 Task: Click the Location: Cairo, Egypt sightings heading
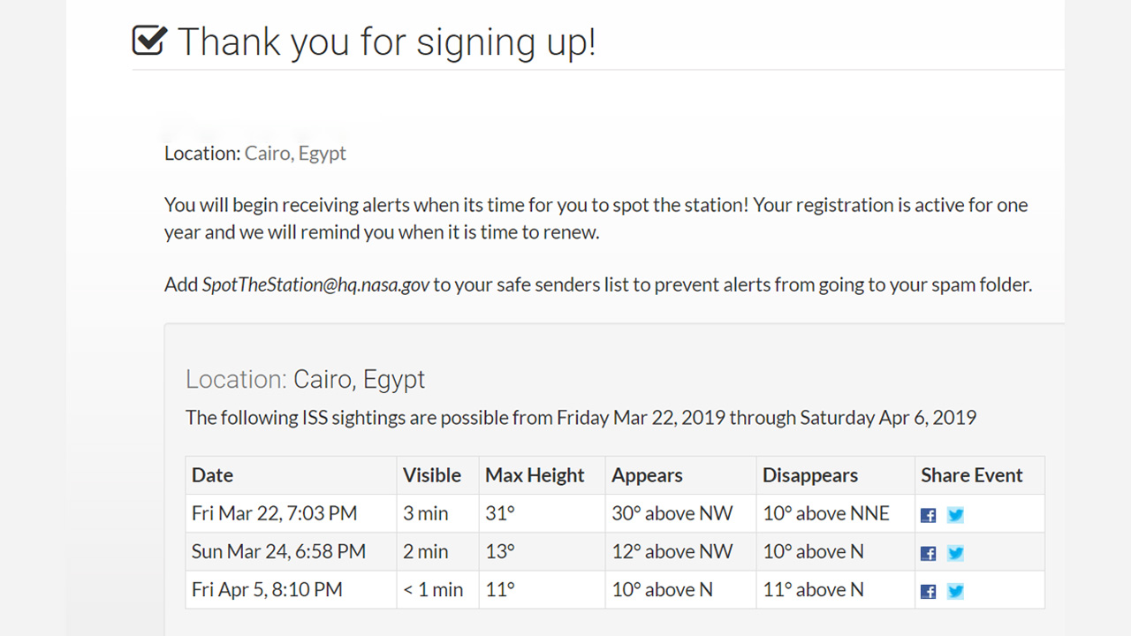(305, 380)
